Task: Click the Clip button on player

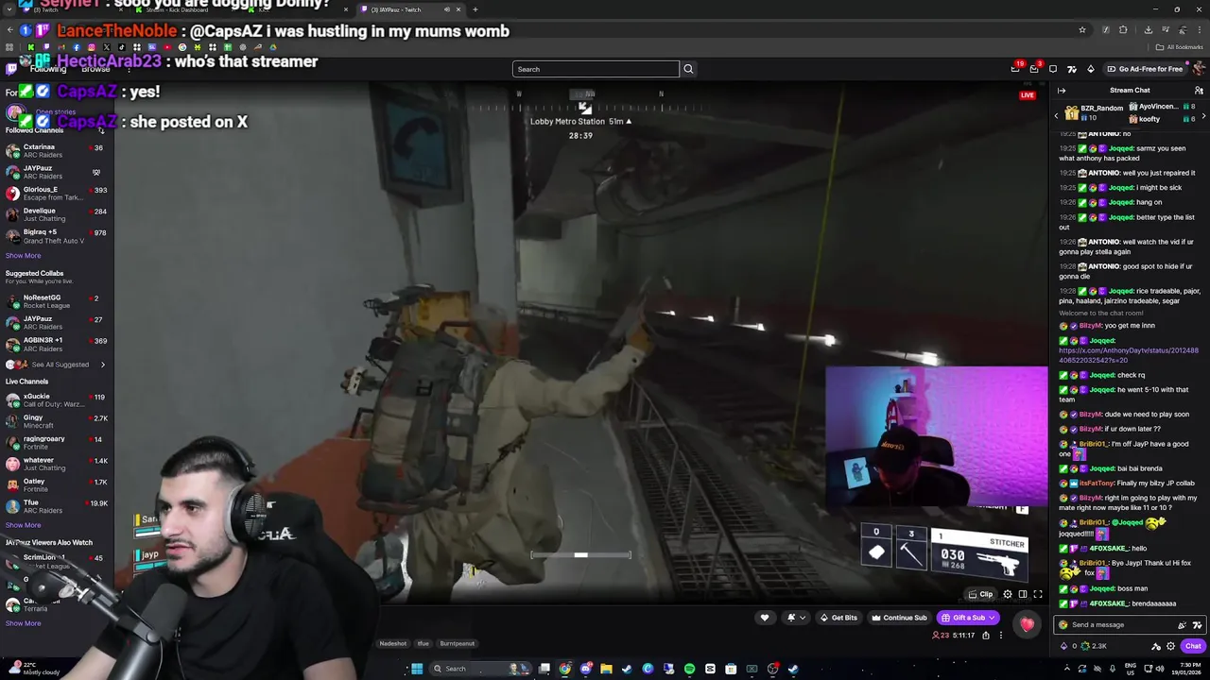Action: [x=981, y=594]
